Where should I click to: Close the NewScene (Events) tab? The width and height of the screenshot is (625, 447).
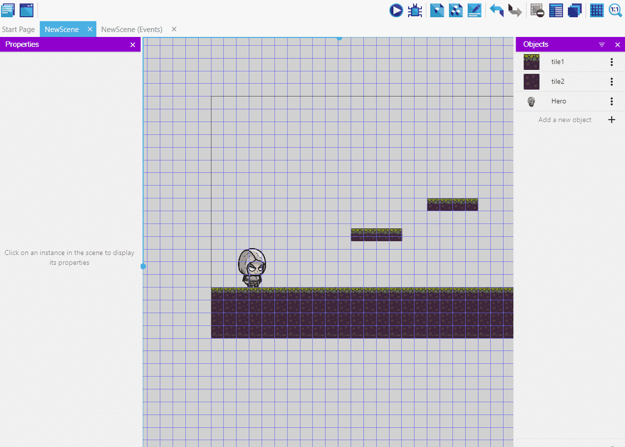pos(174,29)
